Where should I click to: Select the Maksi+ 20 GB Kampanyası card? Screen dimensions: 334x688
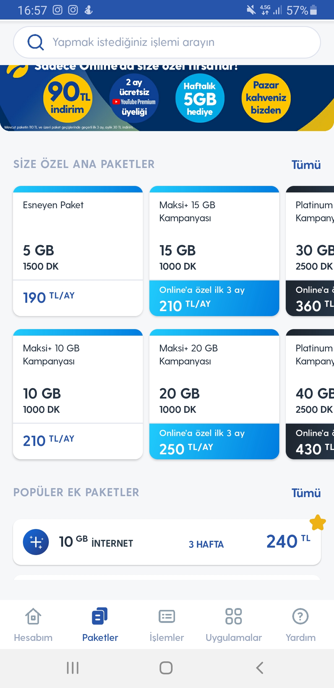214,394
